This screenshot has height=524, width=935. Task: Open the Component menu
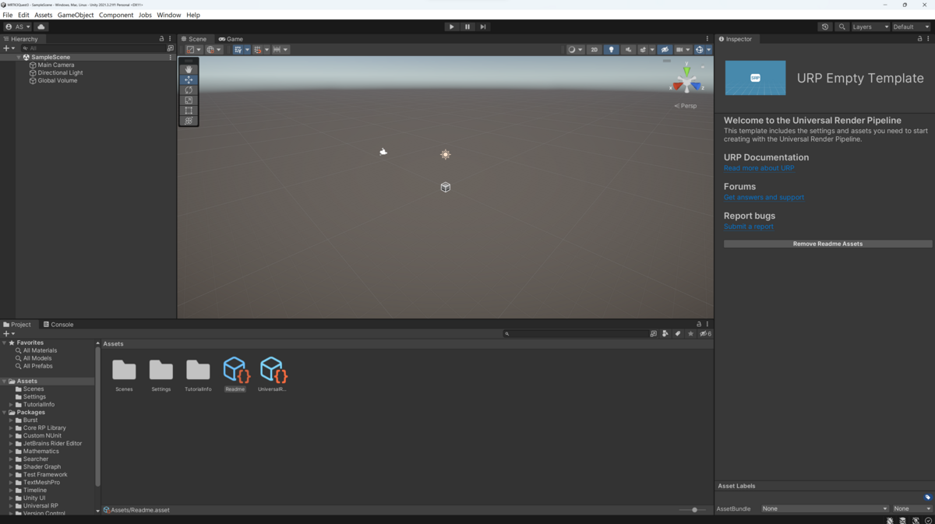click(x=116, y=15)
